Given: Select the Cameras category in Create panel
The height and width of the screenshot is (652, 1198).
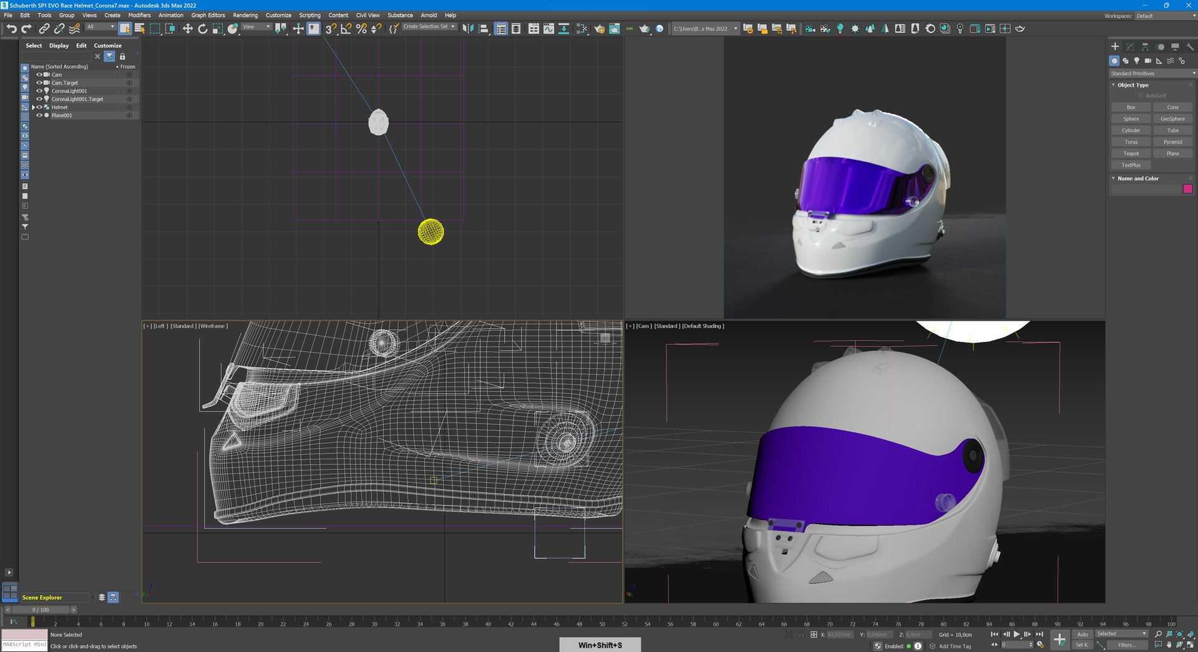Looking at the screenshot, I should tap(1148, 61).
